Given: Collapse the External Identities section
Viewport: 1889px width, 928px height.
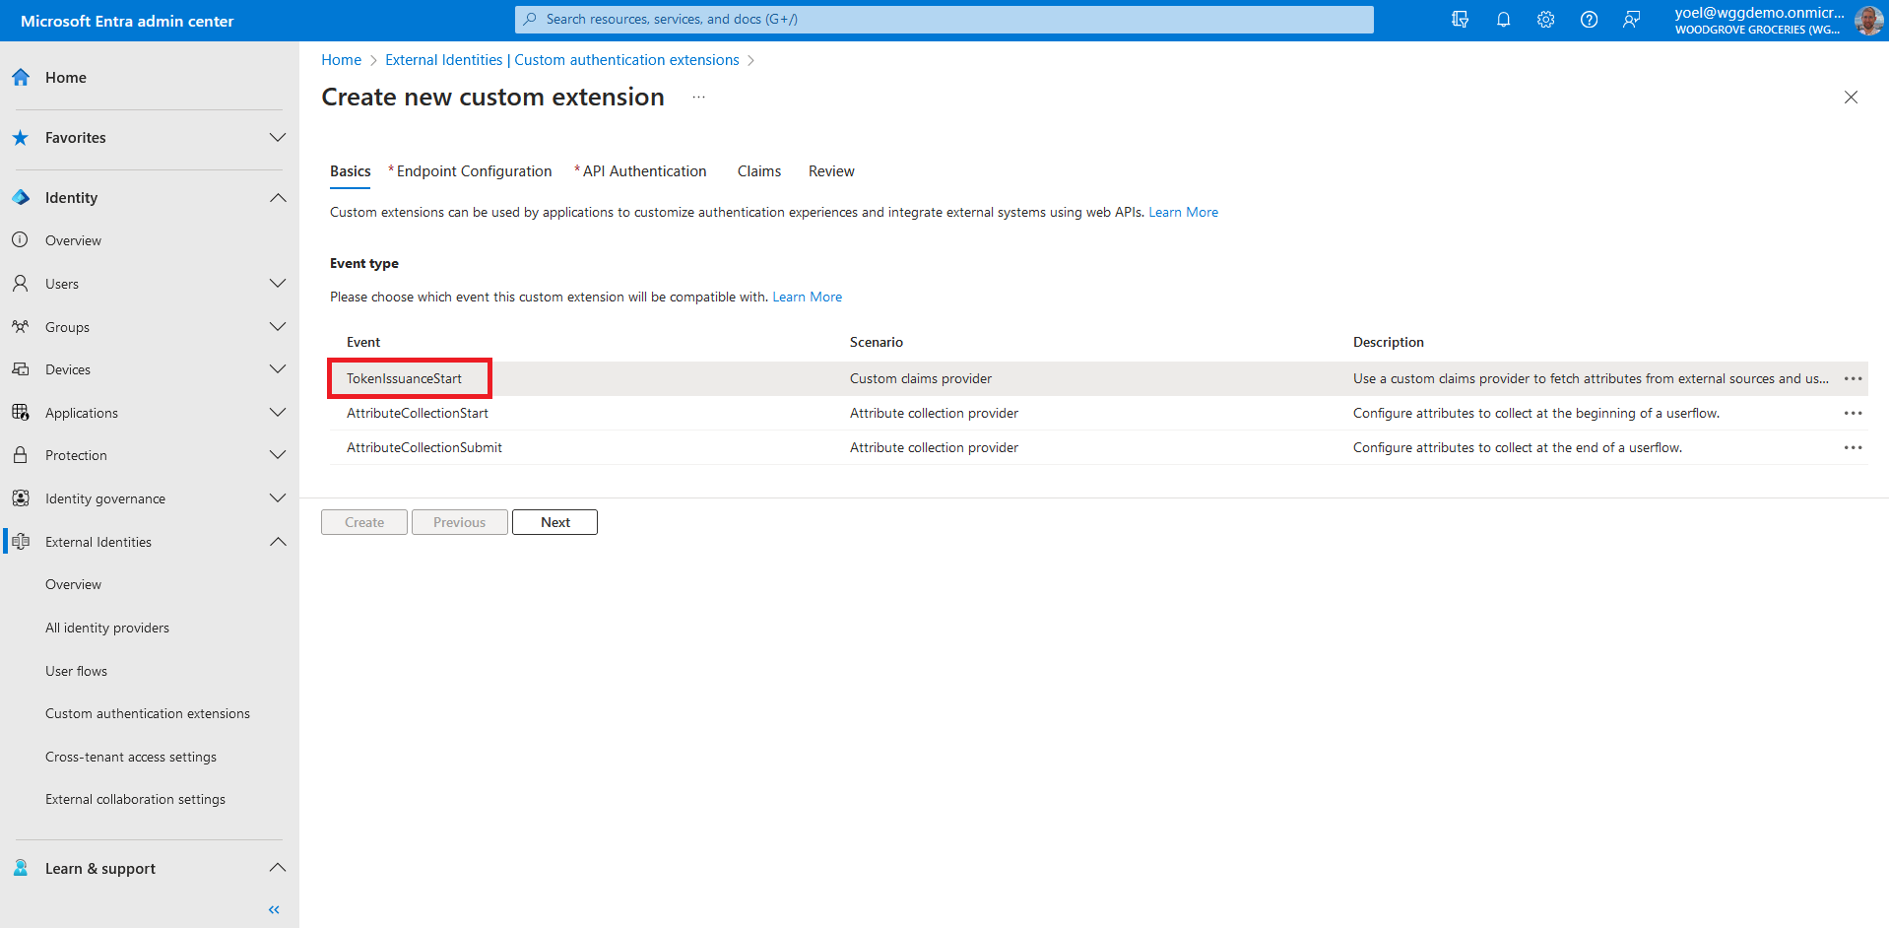Looking at the screenshot, I should click(x=278, y=542).
